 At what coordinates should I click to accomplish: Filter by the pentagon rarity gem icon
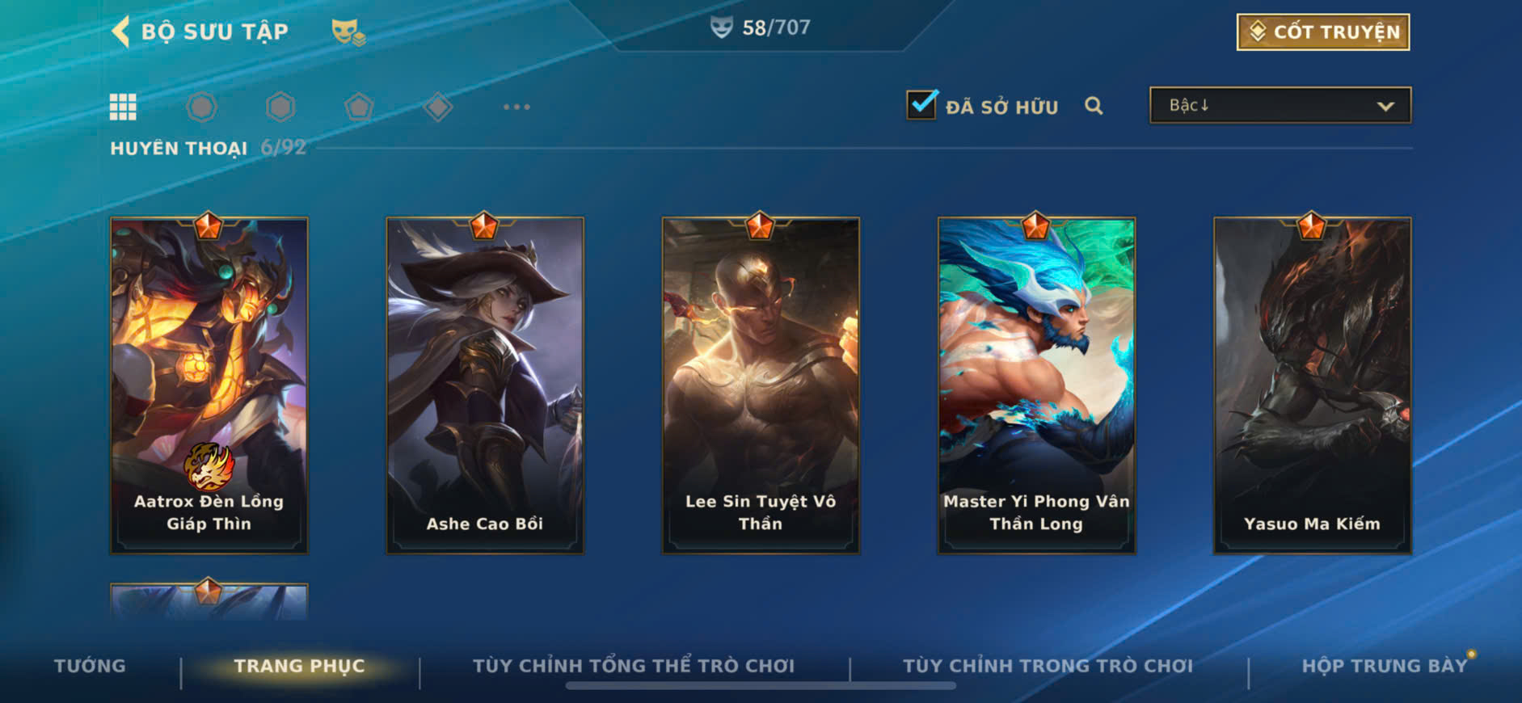click(x=359, y=107)
